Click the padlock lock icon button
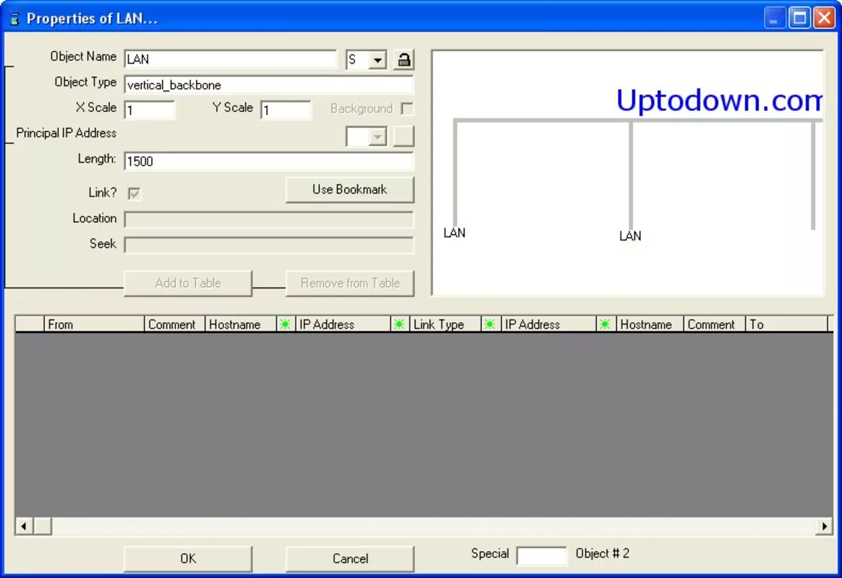 coord(404,59)
